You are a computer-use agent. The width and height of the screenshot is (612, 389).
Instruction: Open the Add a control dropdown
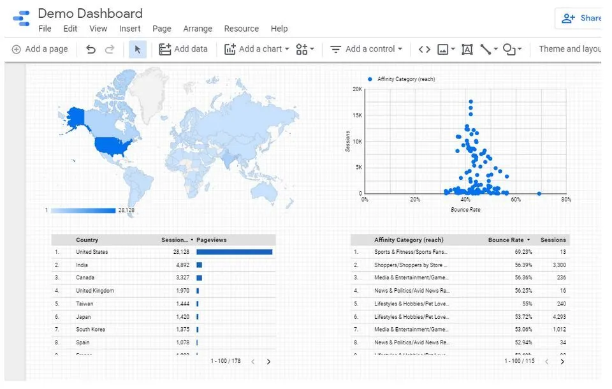pyautogui.click(x=366, y=49)
